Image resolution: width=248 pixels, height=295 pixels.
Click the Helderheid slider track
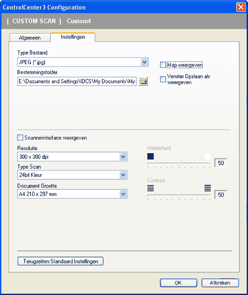pyautogui.click(x=179, y=163)
